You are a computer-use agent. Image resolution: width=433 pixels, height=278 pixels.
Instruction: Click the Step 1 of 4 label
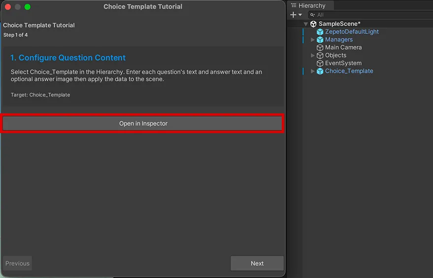(x=15, y=35)
